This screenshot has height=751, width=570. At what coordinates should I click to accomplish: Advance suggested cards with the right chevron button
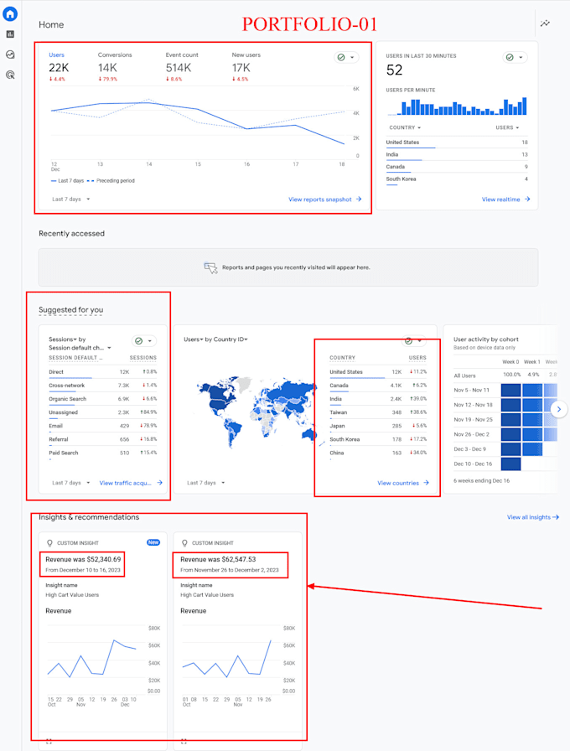tap(559, 409)
